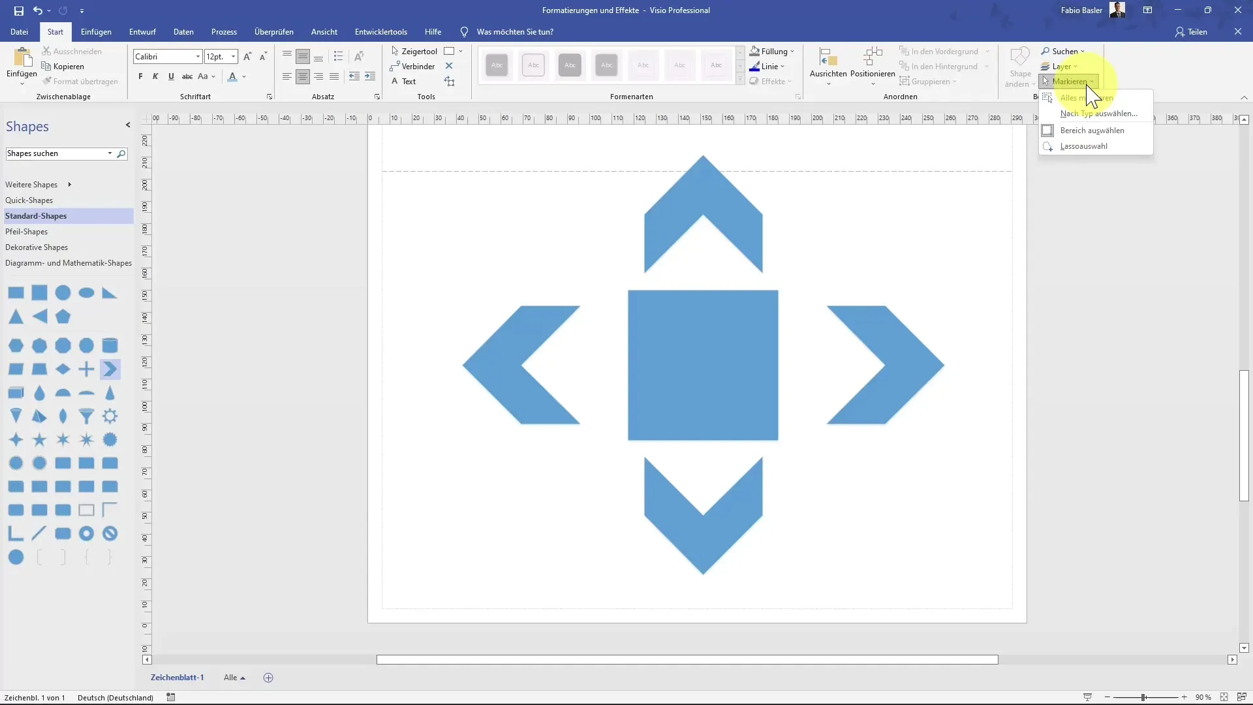This screenshot has width=1253, height=705.
Task: Open Positionieren menu
Action: coord(873,67)
